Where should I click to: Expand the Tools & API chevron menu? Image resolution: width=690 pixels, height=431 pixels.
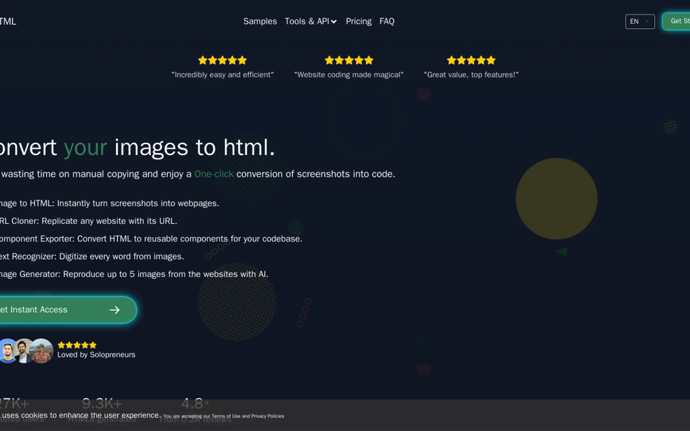[333, 22]
